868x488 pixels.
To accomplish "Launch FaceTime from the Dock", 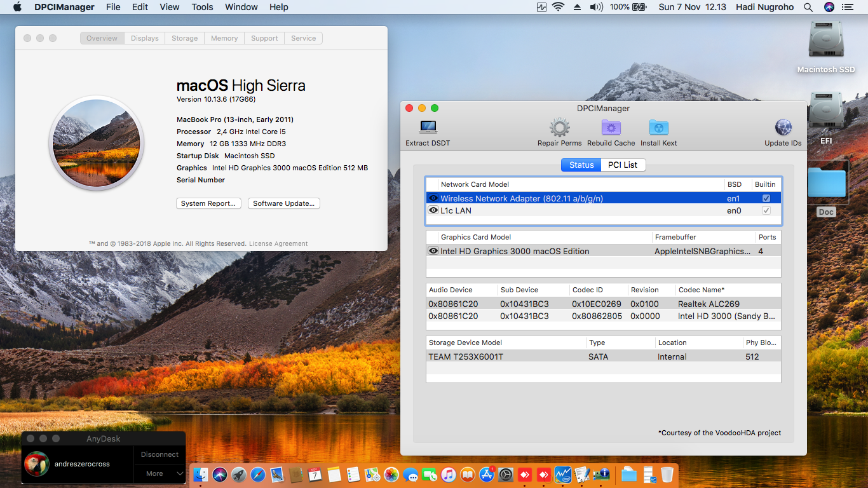I will [x=430, y=474].
